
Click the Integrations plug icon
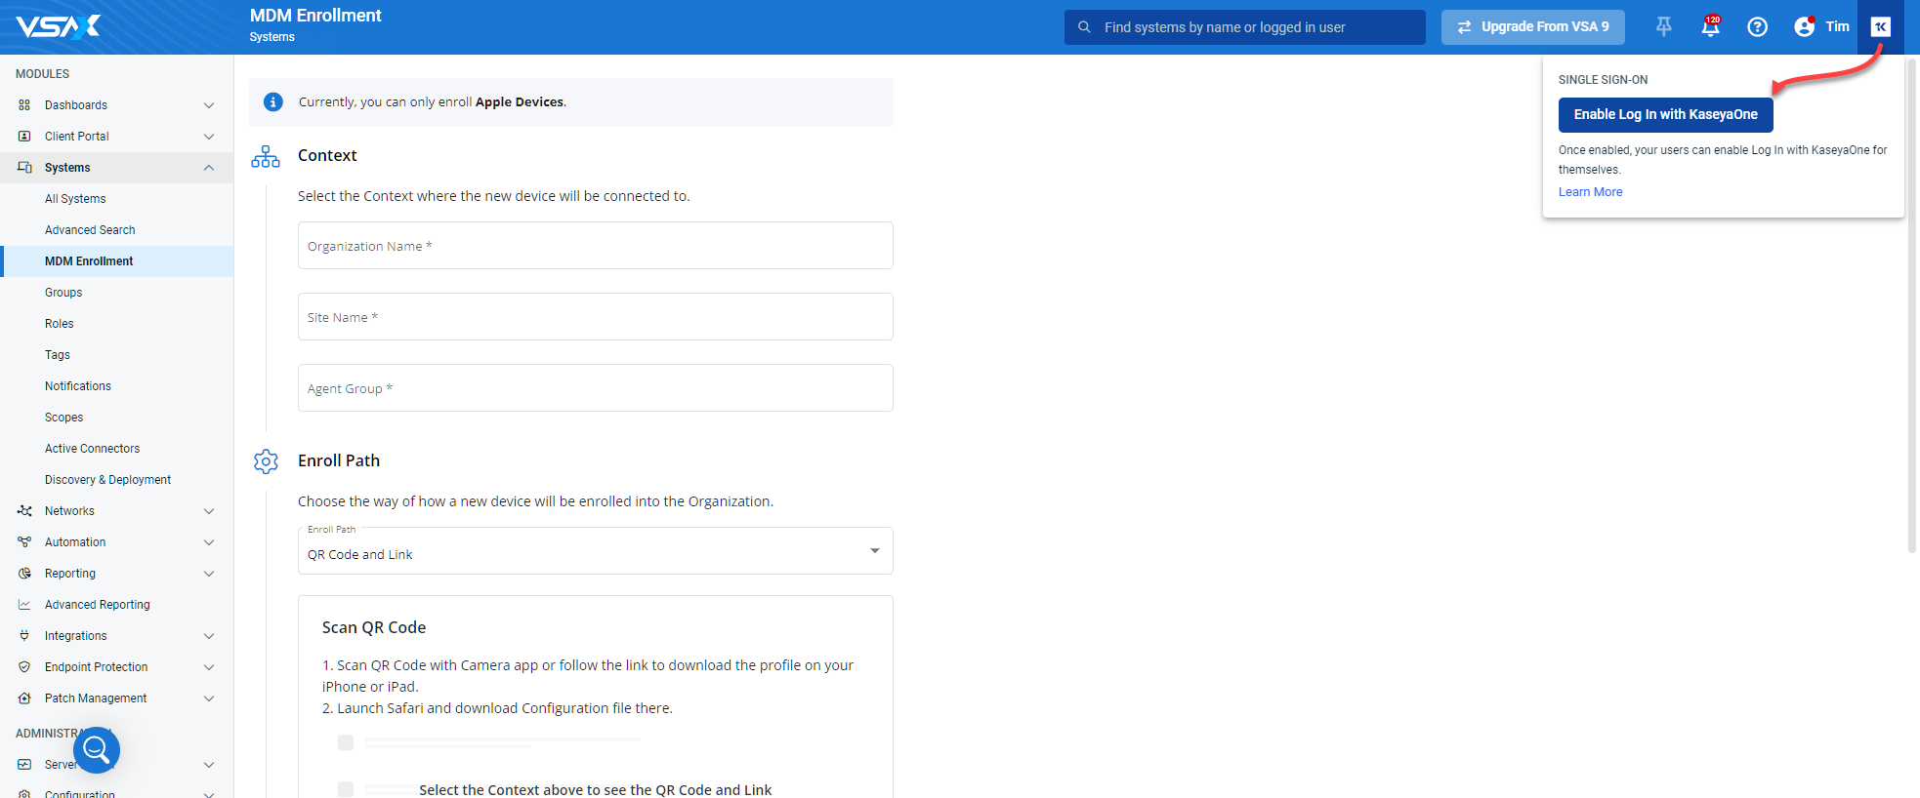click(x=24, y=636)
